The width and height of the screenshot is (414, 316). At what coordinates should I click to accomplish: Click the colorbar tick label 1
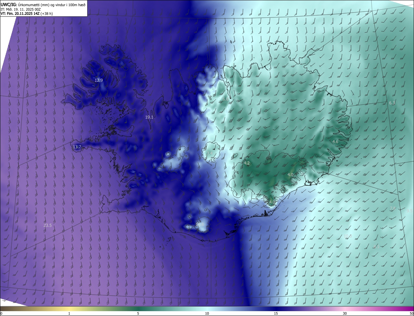click(69, 313)
